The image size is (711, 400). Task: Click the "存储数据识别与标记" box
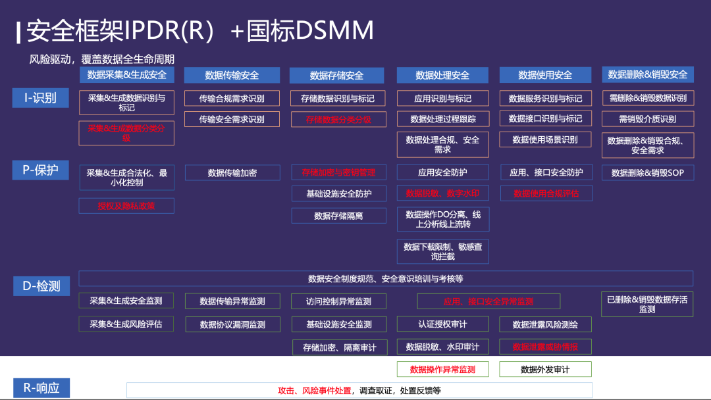point(338,98)
